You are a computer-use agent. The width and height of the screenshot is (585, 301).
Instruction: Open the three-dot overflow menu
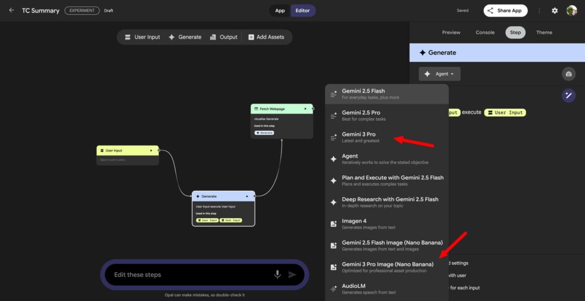[x=539, y=10]
